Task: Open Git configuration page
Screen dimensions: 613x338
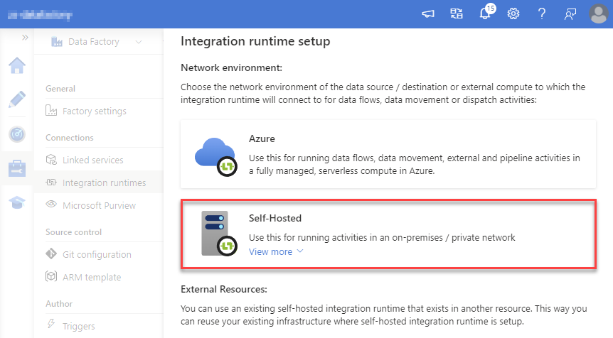Action: 97,254
